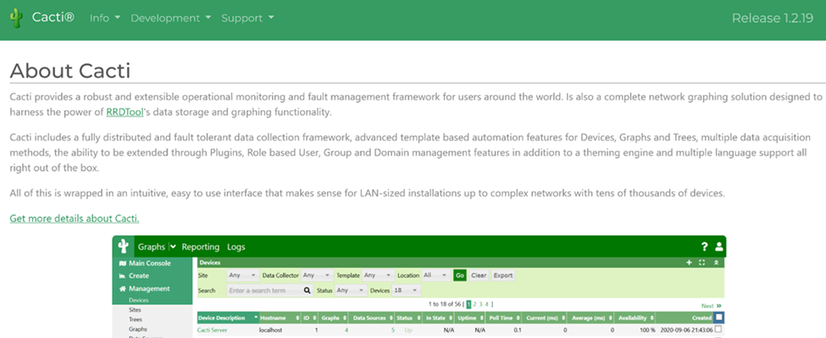Viewport: 826px width, 338px height.
Task: Switch to the Reporting tab
Action: point(201,247)
